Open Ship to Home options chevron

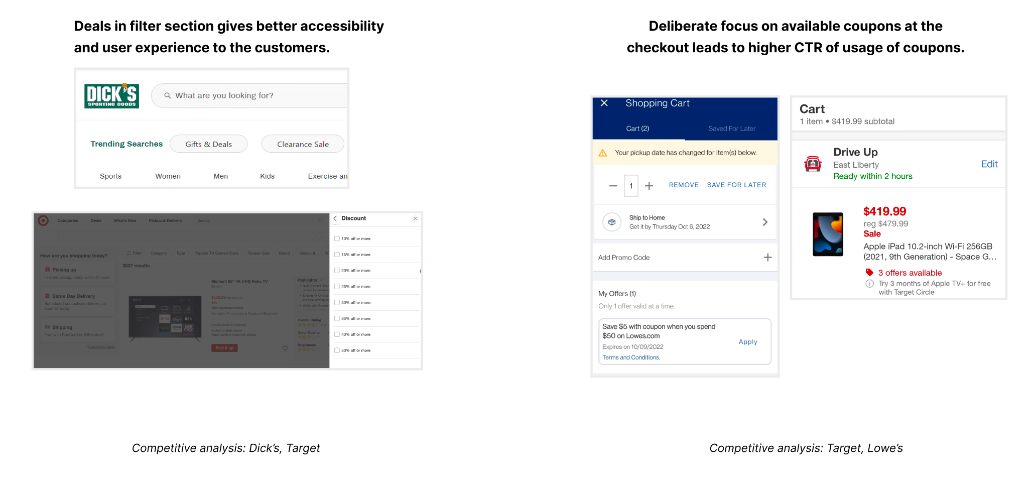coord(765,222)
